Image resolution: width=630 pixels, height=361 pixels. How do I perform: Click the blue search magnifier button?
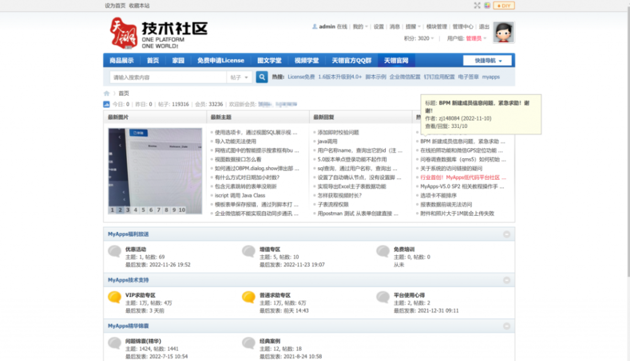click(262, 77)
